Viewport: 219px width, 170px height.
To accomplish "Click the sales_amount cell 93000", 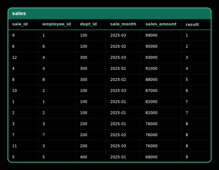I will click(151, 57).
